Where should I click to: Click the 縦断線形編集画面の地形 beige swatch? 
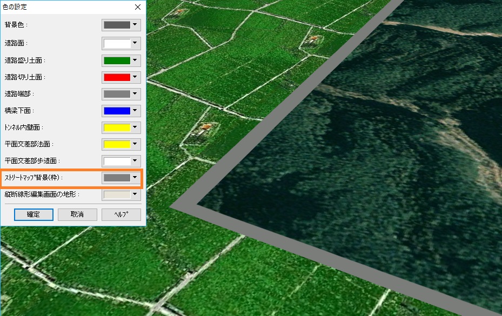[117, 194]
